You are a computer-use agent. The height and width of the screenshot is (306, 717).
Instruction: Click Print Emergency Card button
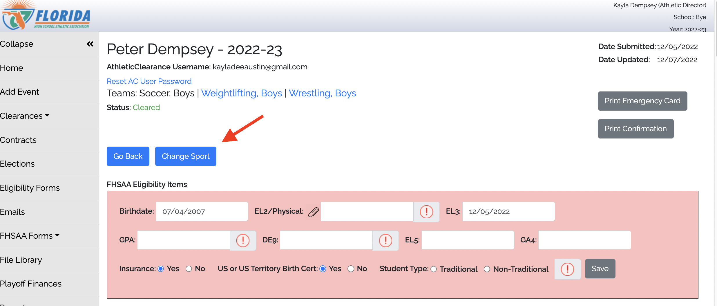pyautogui.click(x=642, y=101)
